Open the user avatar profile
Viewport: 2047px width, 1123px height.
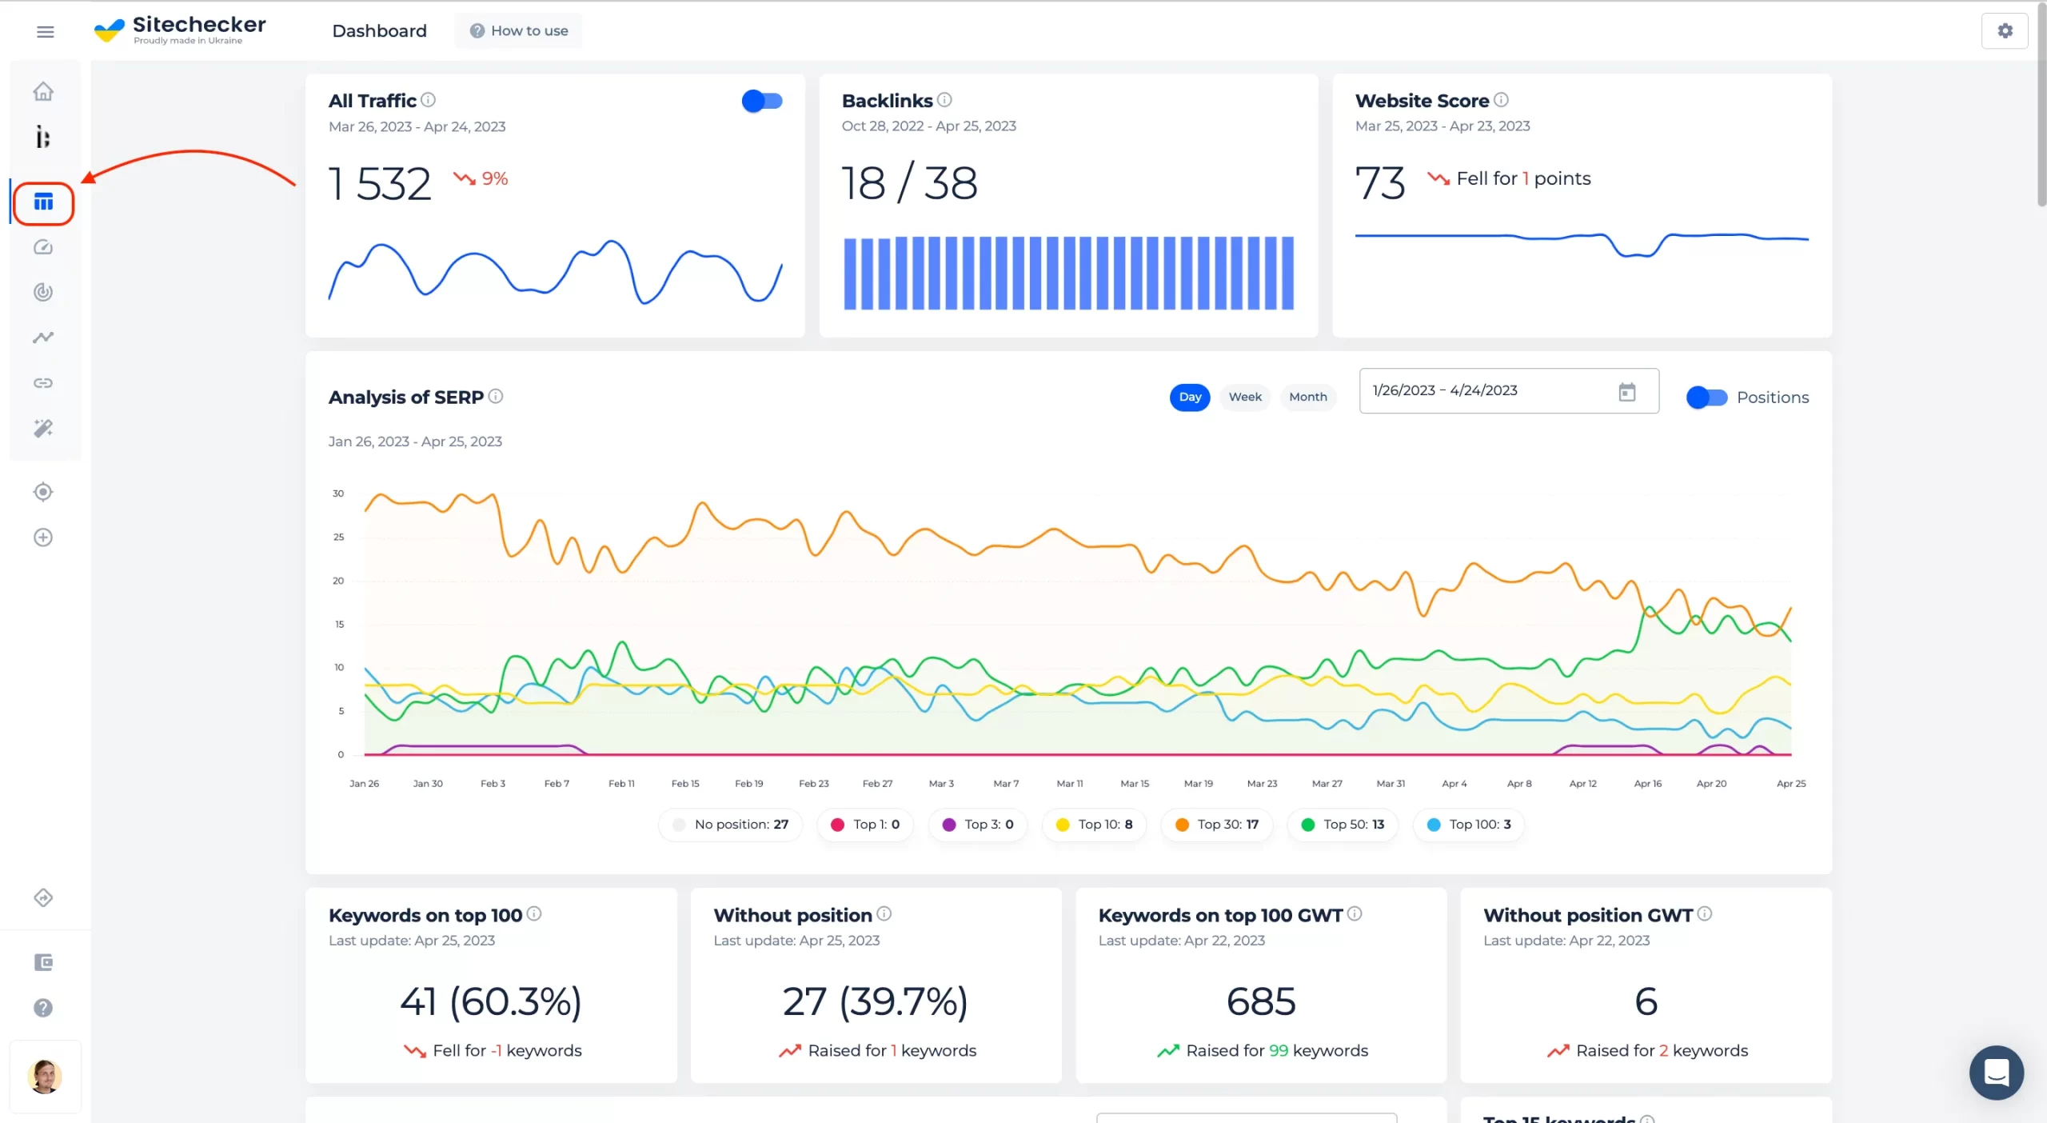(x=45, y=1077)
